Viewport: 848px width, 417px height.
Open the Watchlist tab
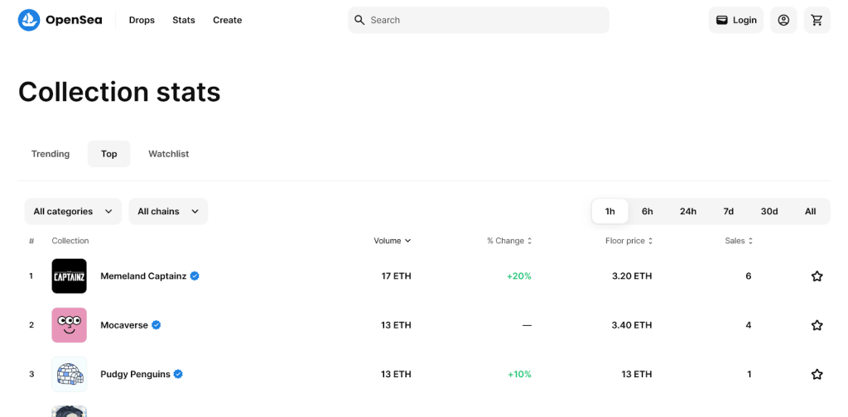[168, 154]
